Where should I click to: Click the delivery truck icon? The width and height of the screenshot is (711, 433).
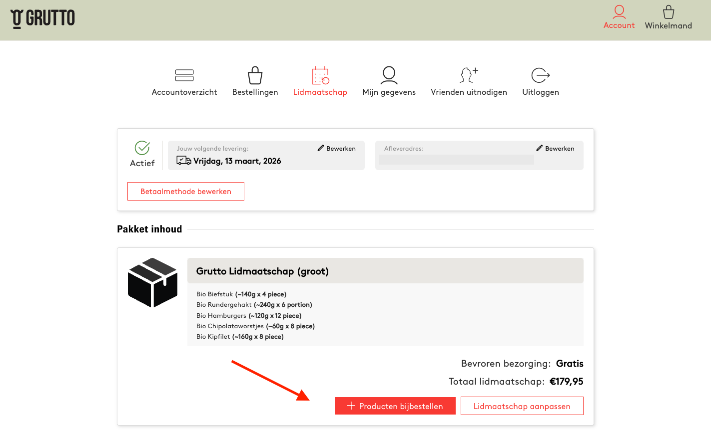[184, 161]
